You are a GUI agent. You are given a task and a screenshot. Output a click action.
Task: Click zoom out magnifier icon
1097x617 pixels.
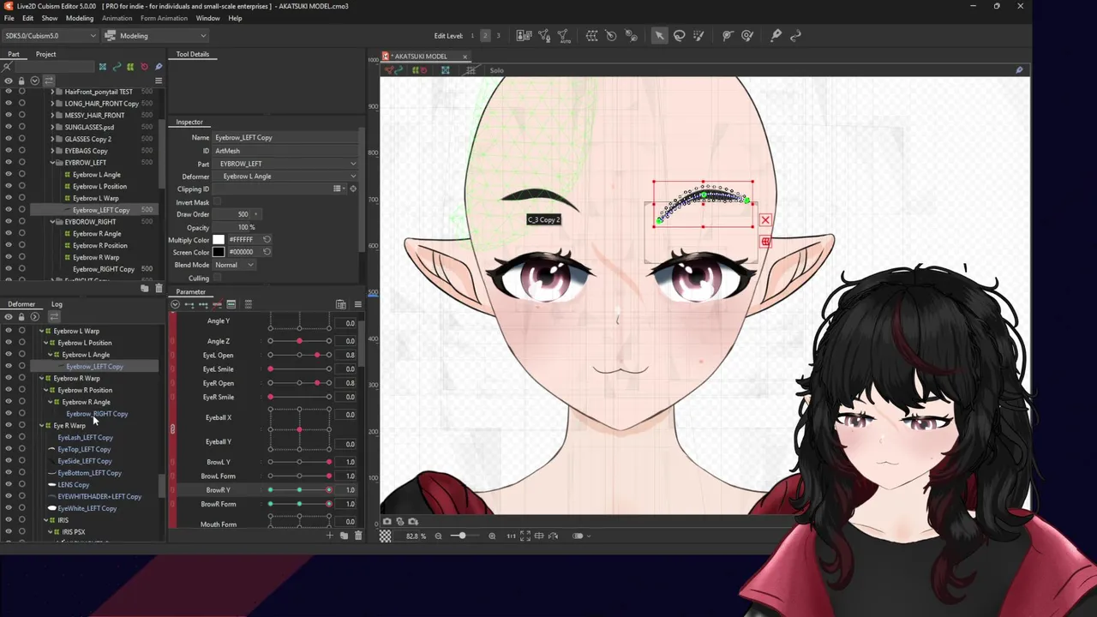[x=438, y=536]
